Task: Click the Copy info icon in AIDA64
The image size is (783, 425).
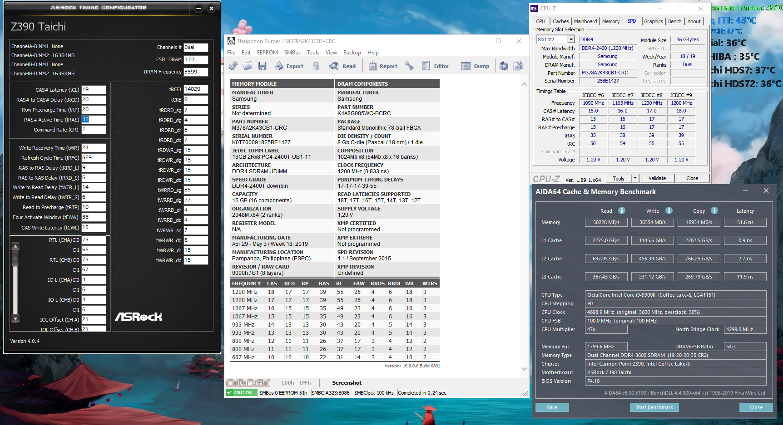Action: [x=714, y=210]
